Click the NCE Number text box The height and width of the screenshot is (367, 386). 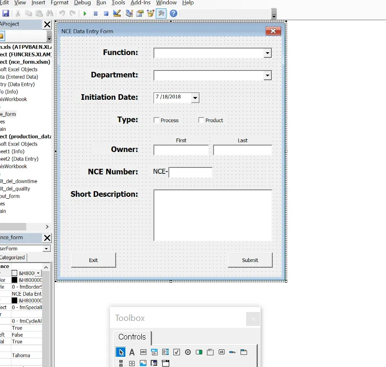pos(191,173)
